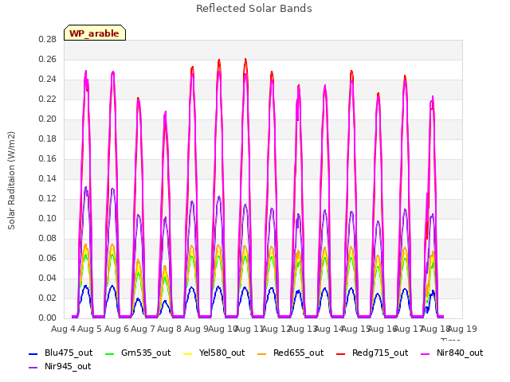This screenshot has width=510, height=382.
Task: Click the 0.20 y-axis tick label
Action: [48, 119]
